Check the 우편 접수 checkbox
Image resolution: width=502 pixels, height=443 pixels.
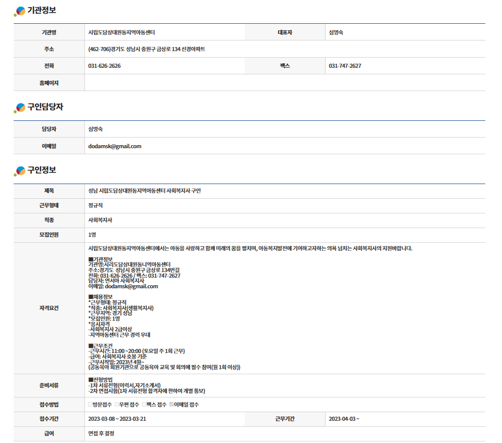tap(117, 404)
